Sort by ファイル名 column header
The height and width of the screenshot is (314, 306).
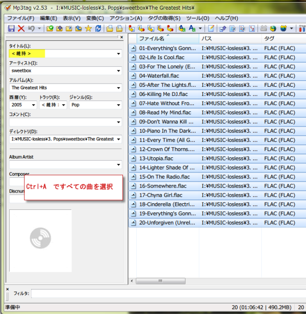(163, 38)
